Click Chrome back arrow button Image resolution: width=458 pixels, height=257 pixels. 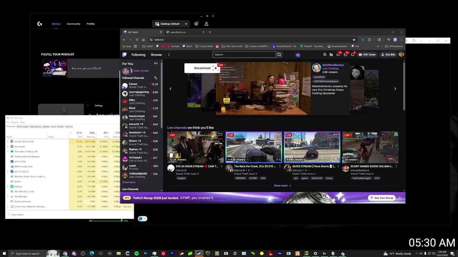124,40
